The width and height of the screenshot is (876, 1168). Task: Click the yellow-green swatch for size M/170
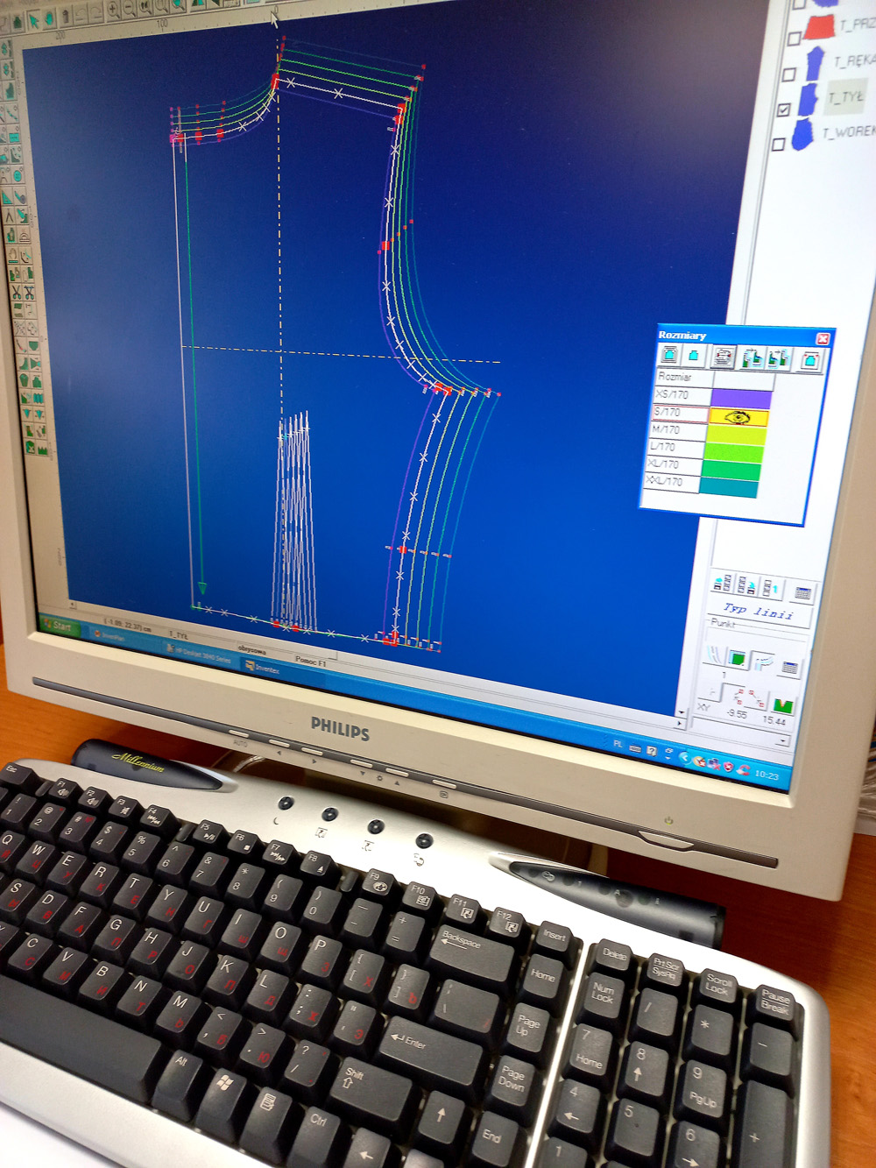737,435
